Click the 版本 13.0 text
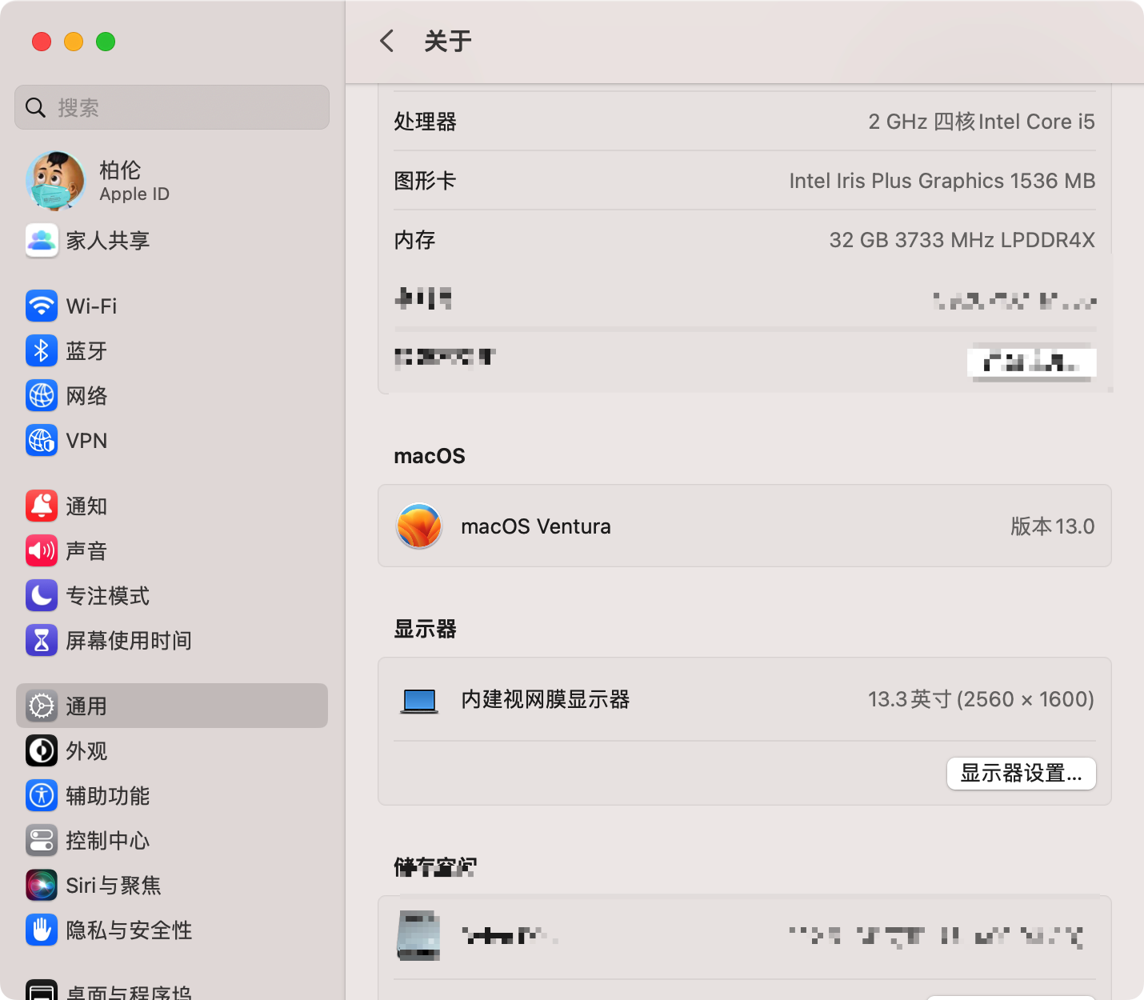 [x=1053, y=526]
